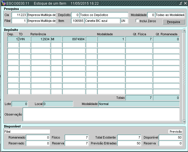Click the Referência cell showing 12934
This screenshot has height=152, width=188.
tap(41, 39)
